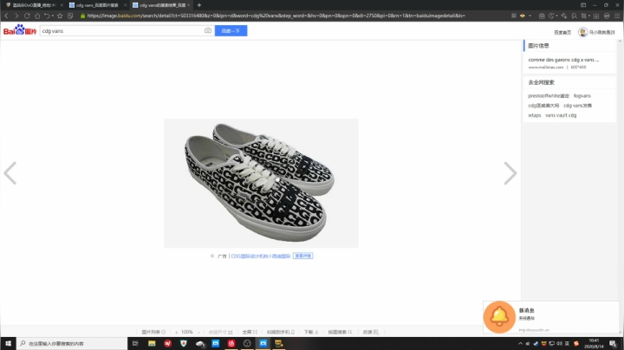Open the NetEase Music red taskbar icon
This screenshot has height=350, width=624.
click(231, 343)
